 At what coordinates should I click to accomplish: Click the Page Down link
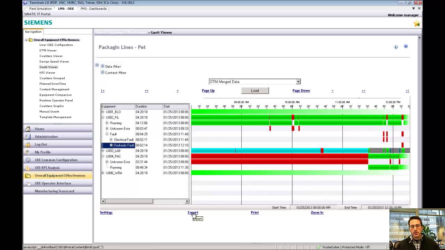[x=301, y=91]
